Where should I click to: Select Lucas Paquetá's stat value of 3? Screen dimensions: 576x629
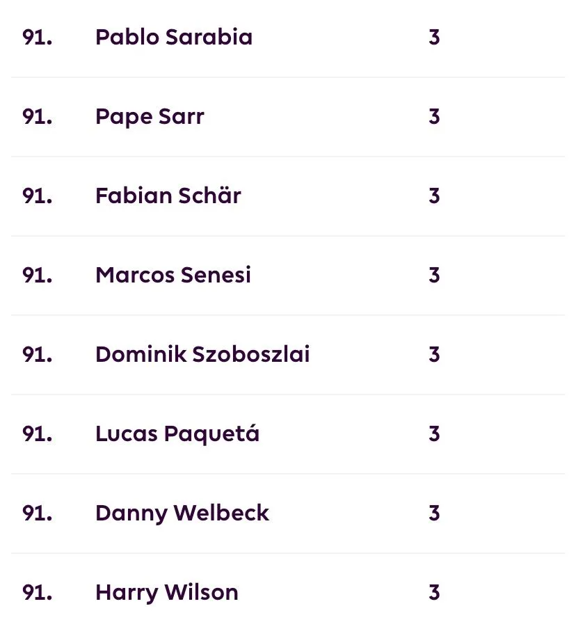(x=434, y=434)
